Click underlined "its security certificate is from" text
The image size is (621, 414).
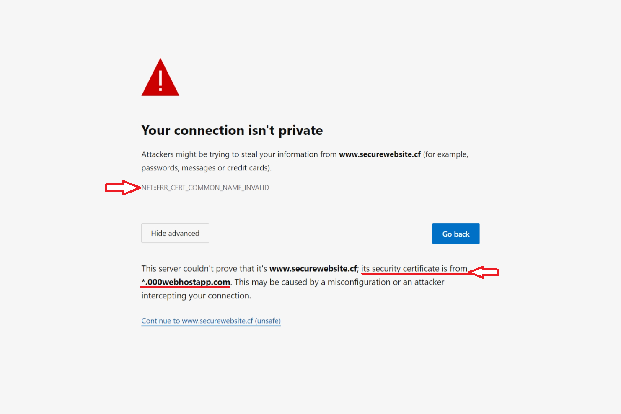pyautogui.click(x=414, y=269)
